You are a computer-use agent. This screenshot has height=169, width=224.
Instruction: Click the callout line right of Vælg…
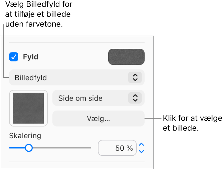154,118
